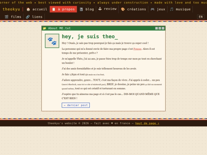Viewport: 207px width, 155px height.
Task: Switch language with the EN button
Action: tap(200, 17)
